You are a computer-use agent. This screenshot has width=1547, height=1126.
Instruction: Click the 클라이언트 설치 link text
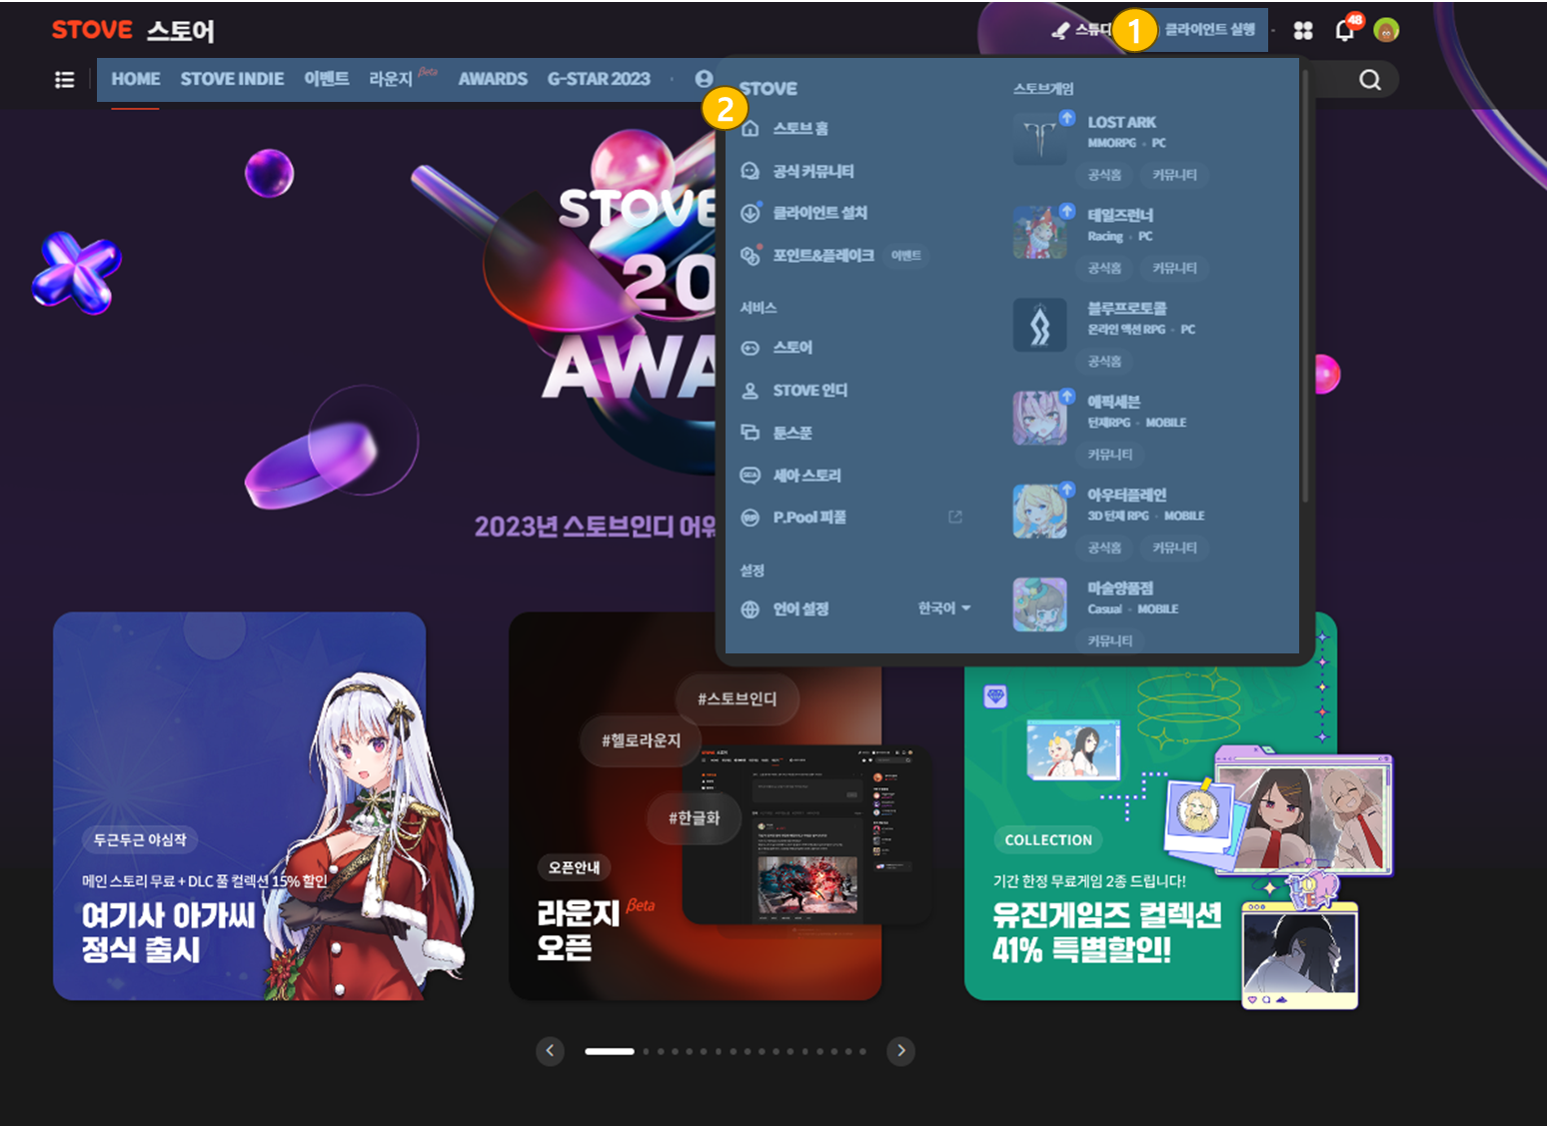point(819,213)
